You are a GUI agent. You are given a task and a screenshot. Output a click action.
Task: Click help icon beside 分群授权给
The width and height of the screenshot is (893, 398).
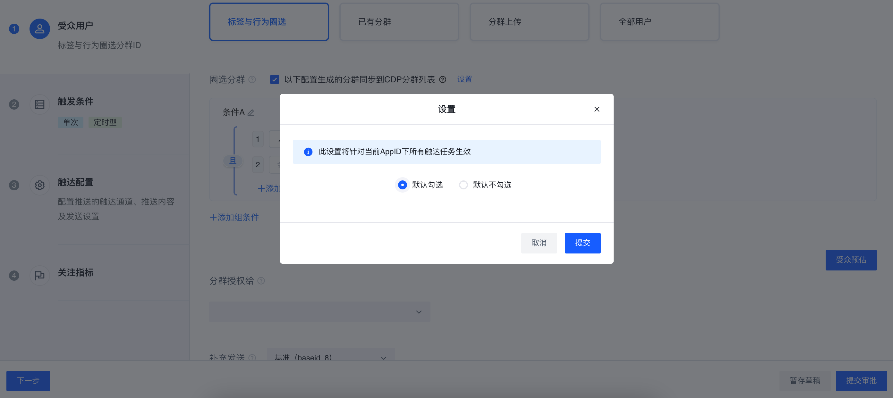(x=261, y=281)
